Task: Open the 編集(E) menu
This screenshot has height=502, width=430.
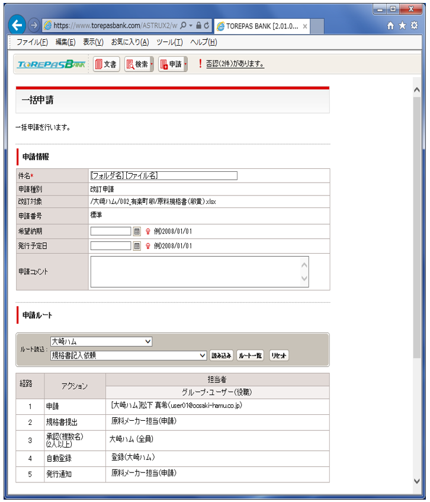Action: [x=65, y=42]
